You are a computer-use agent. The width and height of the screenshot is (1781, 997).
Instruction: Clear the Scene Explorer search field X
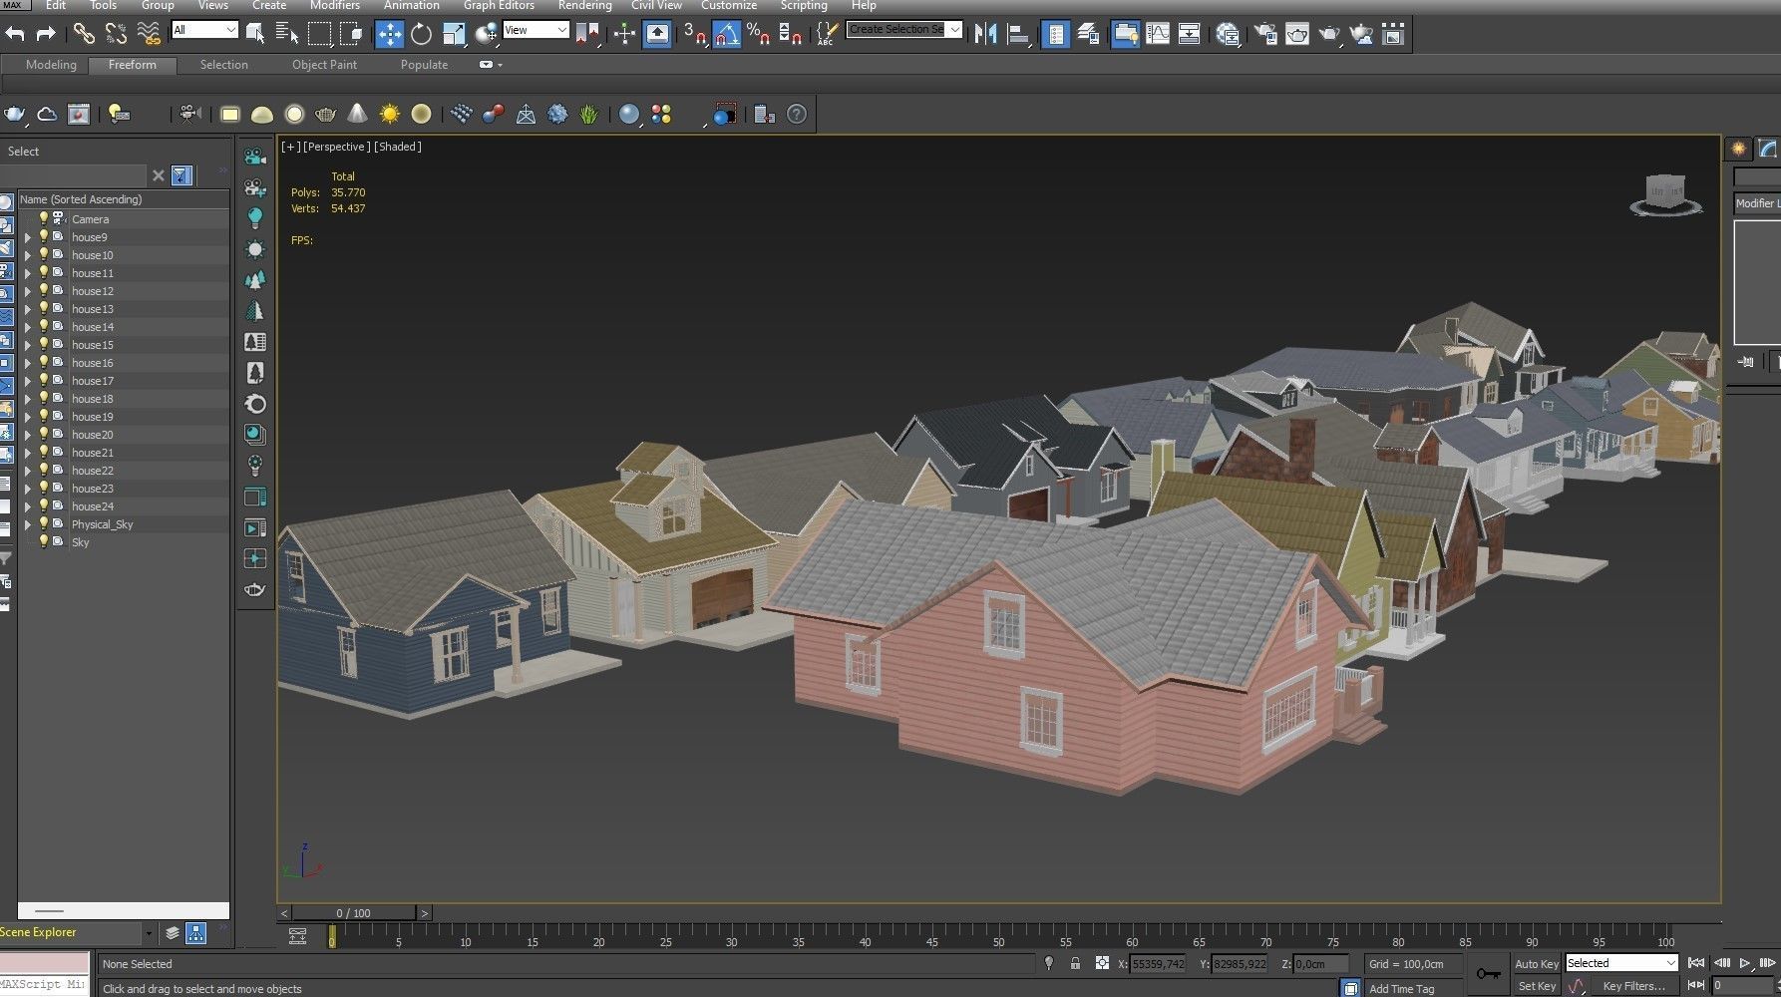(x=158, y=175)
